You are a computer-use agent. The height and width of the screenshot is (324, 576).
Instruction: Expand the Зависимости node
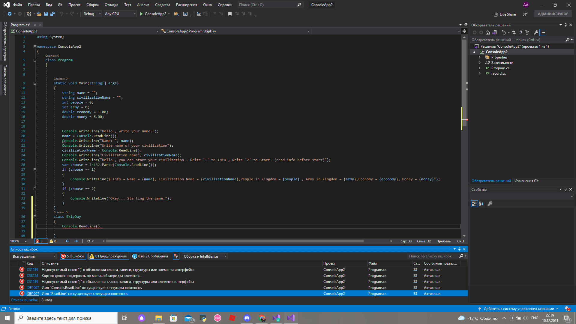479,63
